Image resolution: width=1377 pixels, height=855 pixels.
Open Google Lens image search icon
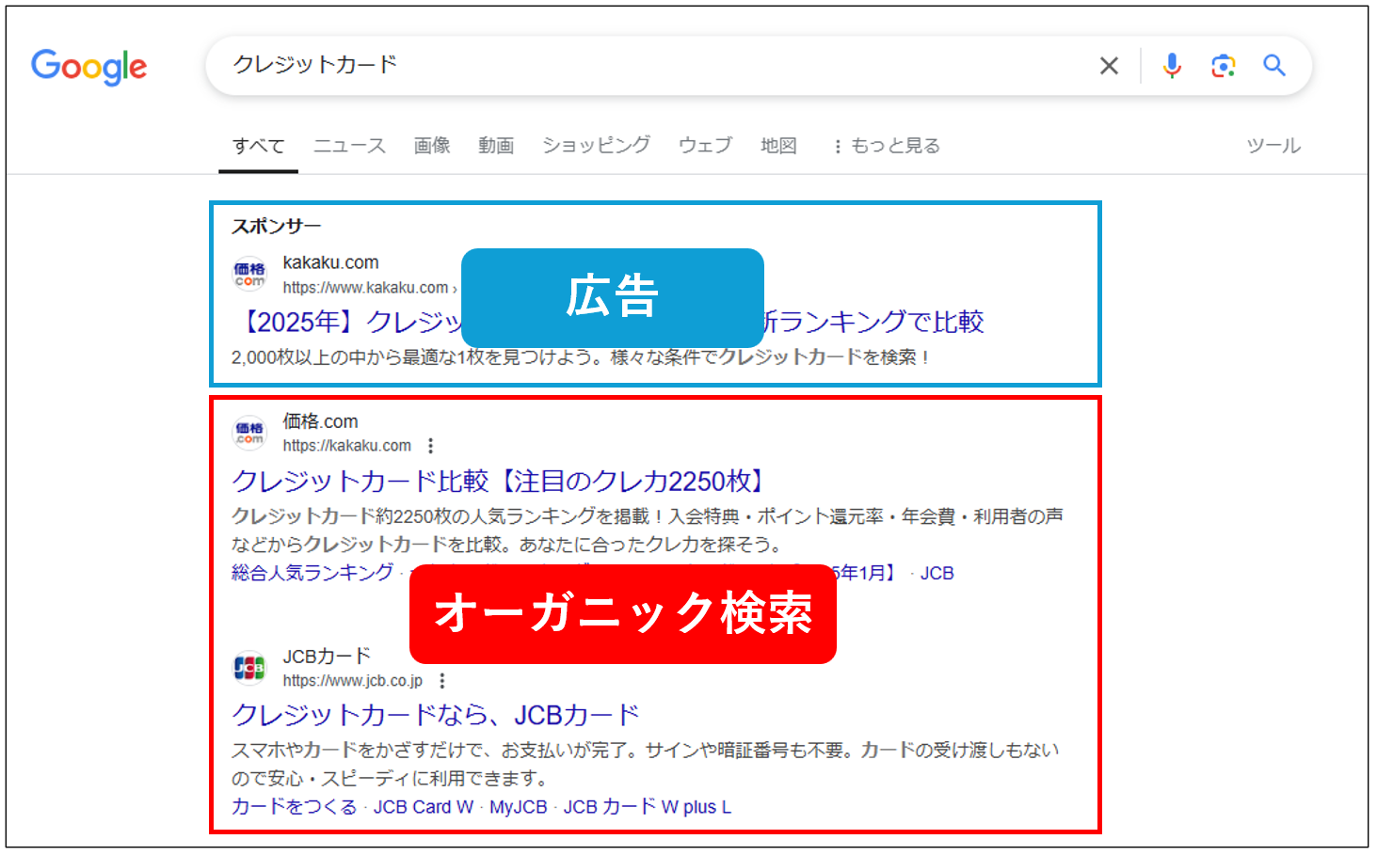[x=1223, y=66]
